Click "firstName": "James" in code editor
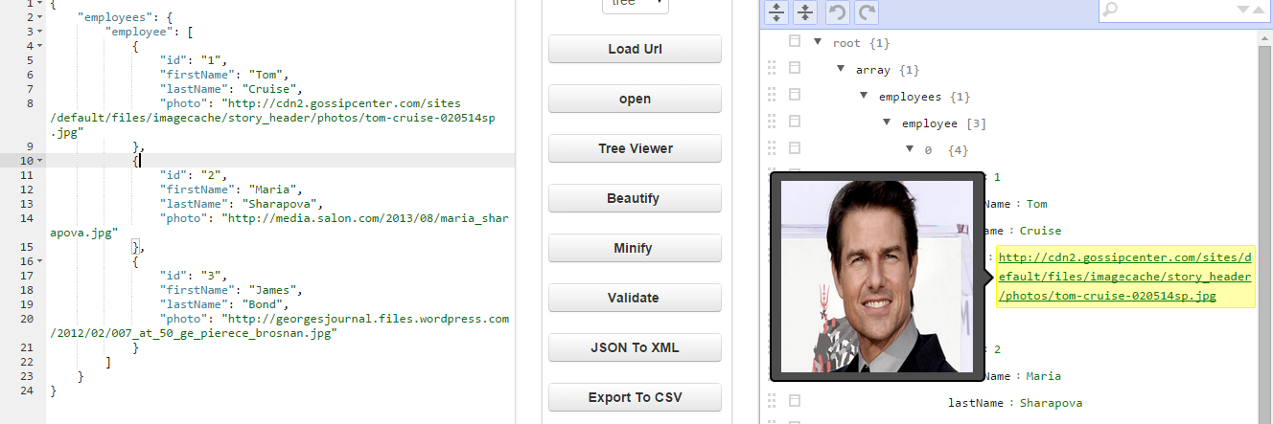 point(231,290)
